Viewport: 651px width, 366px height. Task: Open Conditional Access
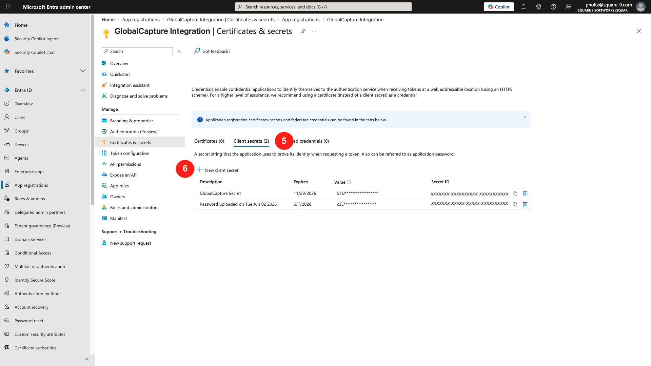(x=33, y=253)
